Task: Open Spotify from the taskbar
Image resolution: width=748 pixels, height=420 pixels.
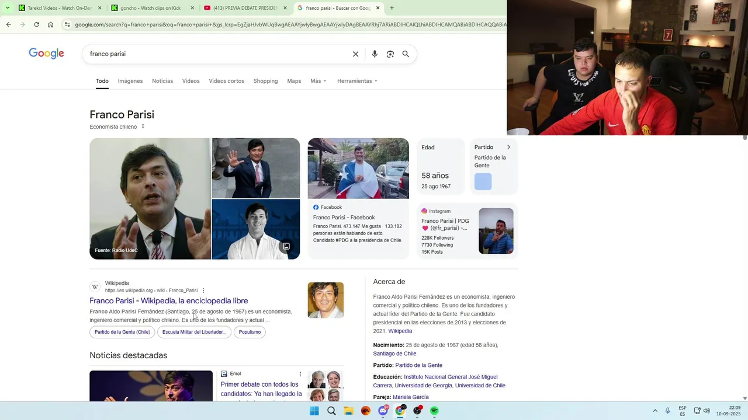Action: coord(434,411)
